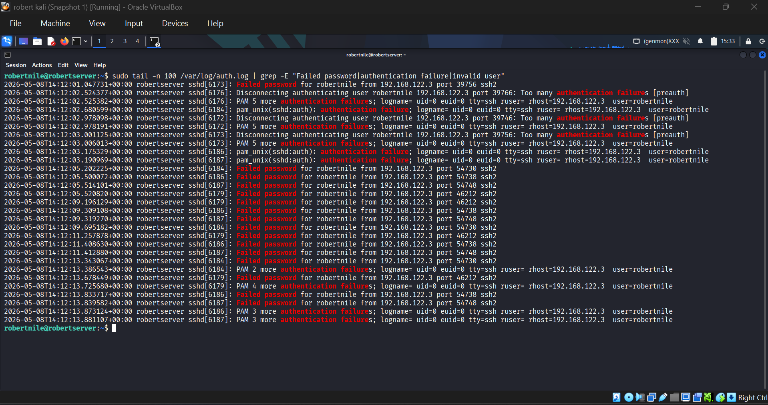The image size is (768, 405).
Task: Click the VirtualBox window title text
Action: [x=98, y=7]
